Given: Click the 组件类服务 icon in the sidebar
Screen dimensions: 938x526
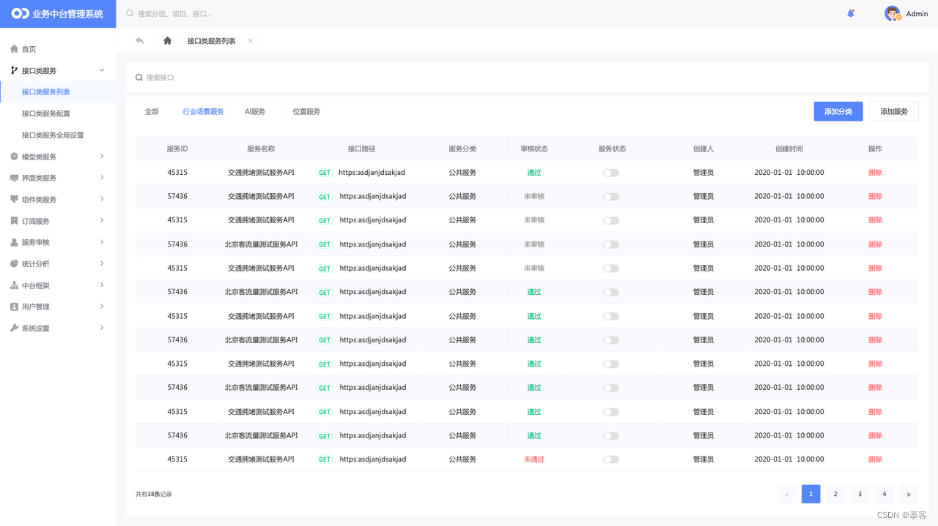Looking at the screenshot, I should 14,199.
